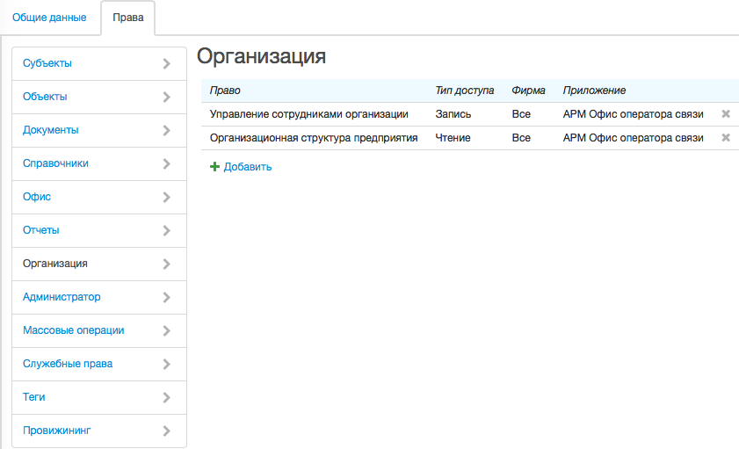This screenshot has height=449, width=739.
Task: Click the chevron arrow beside Теги
Action: 166,398
